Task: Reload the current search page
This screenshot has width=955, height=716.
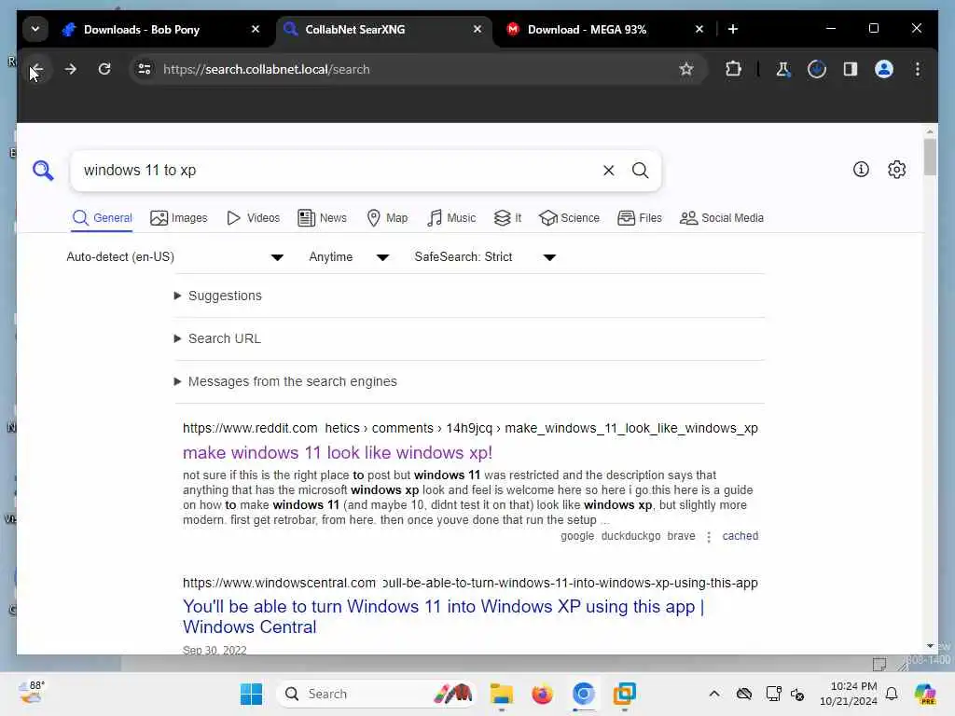Action: click(x=104, y=69)
